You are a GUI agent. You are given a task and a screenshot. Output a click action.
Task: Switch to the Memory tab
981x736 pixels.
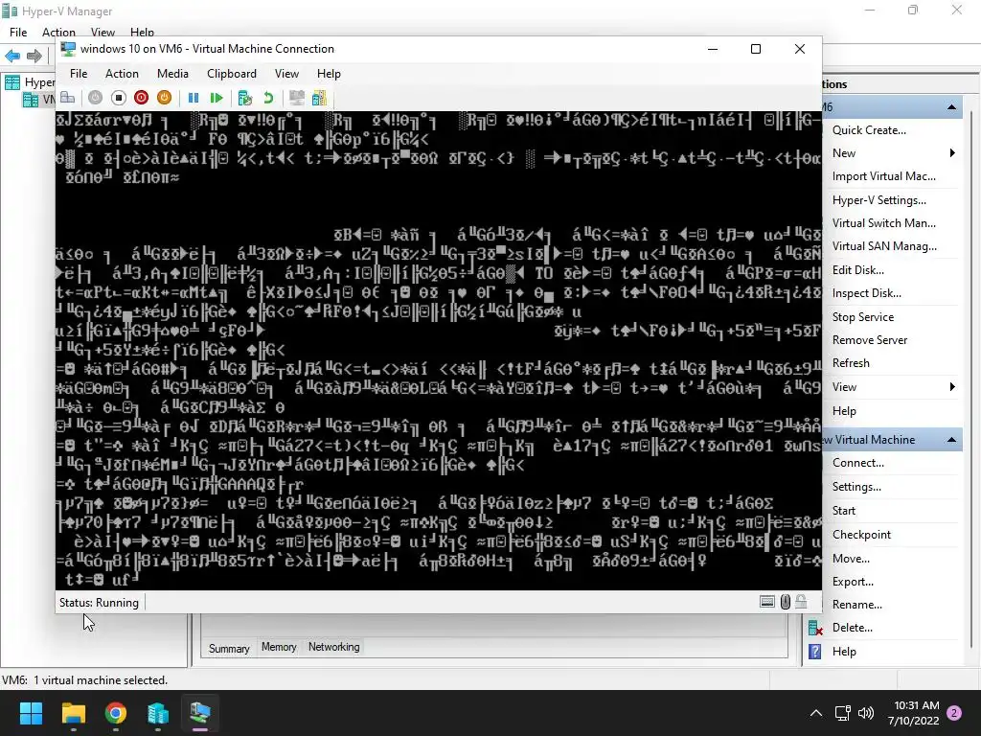(279, 647)
